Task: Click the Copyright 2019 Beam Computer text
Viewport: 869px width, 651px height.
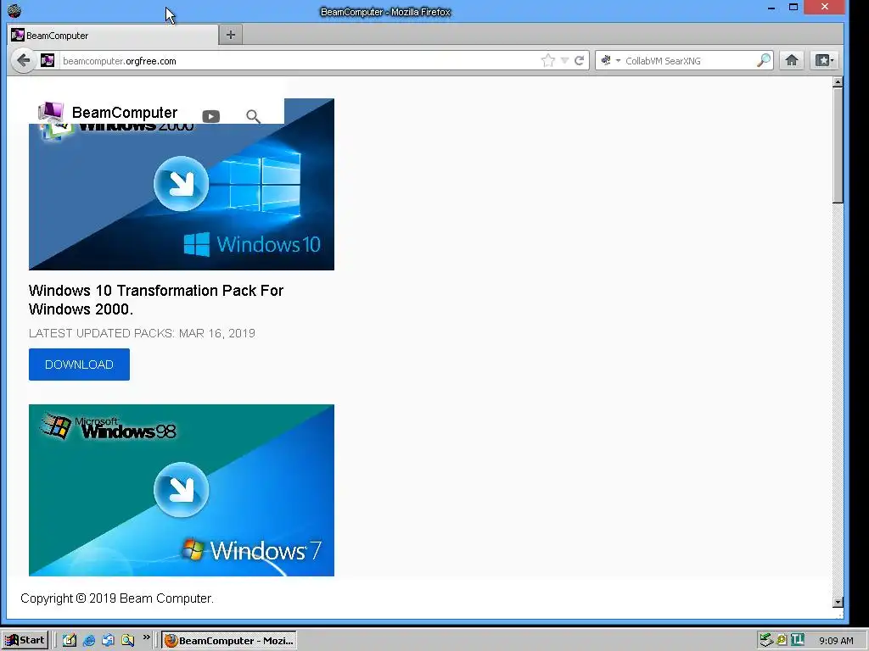Action: (x=117, y=598)
